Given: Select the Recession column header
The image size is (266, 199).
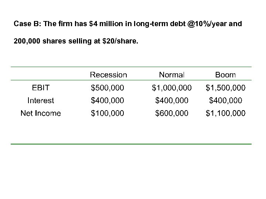Looking at the screenshot, I should (x=108, y=75).
